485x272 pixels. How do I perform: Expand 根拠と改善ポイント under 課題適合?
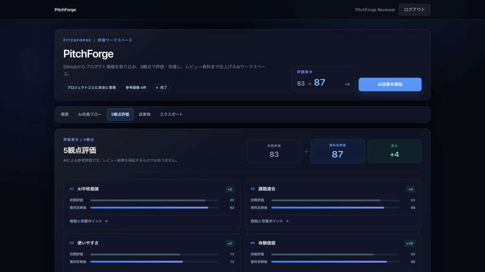269,221
